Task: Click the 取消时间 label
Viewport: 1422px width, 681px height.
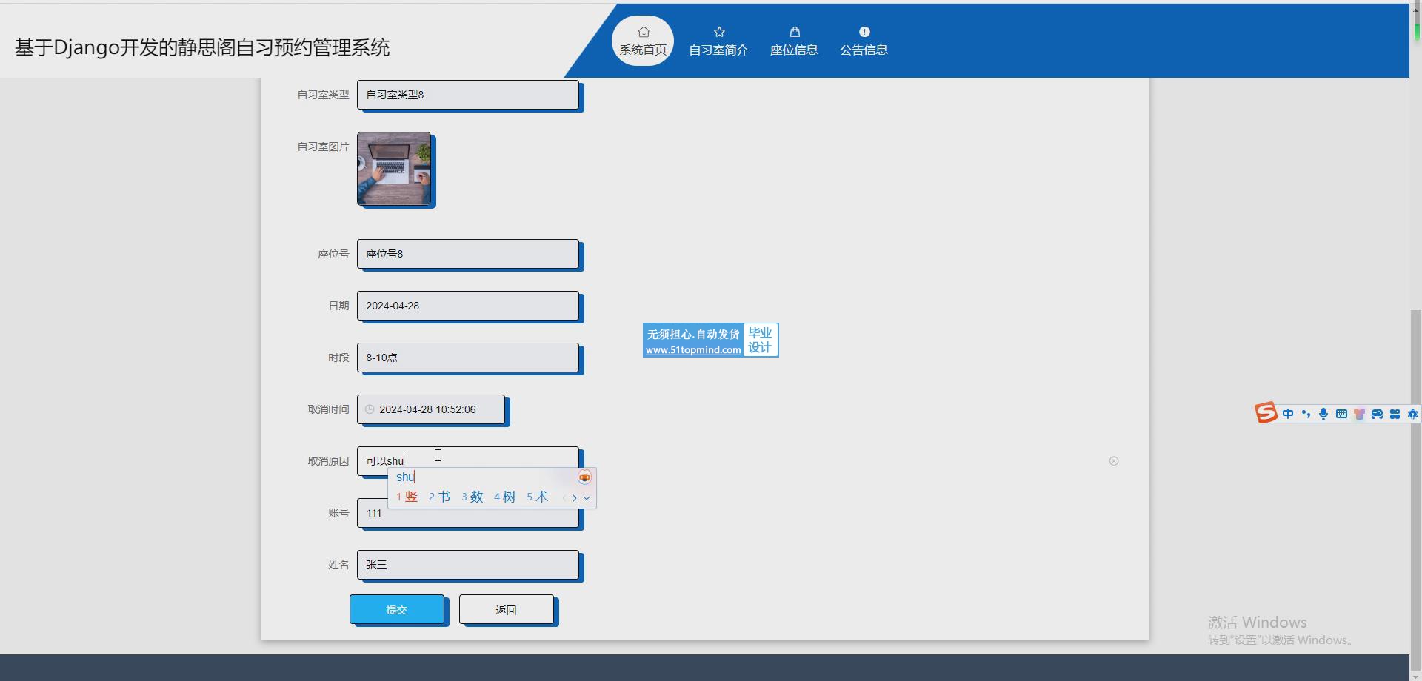Action: pyautogui.click(x=328, y=409)
